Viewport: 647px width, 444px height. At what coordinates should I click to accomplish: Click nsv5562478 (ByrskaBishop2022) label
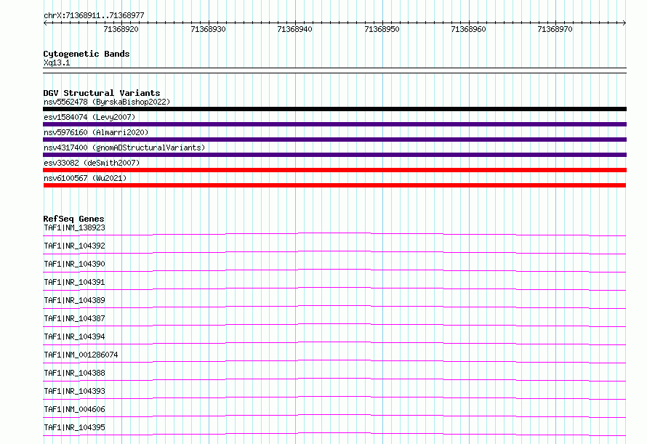click(107, 102)
